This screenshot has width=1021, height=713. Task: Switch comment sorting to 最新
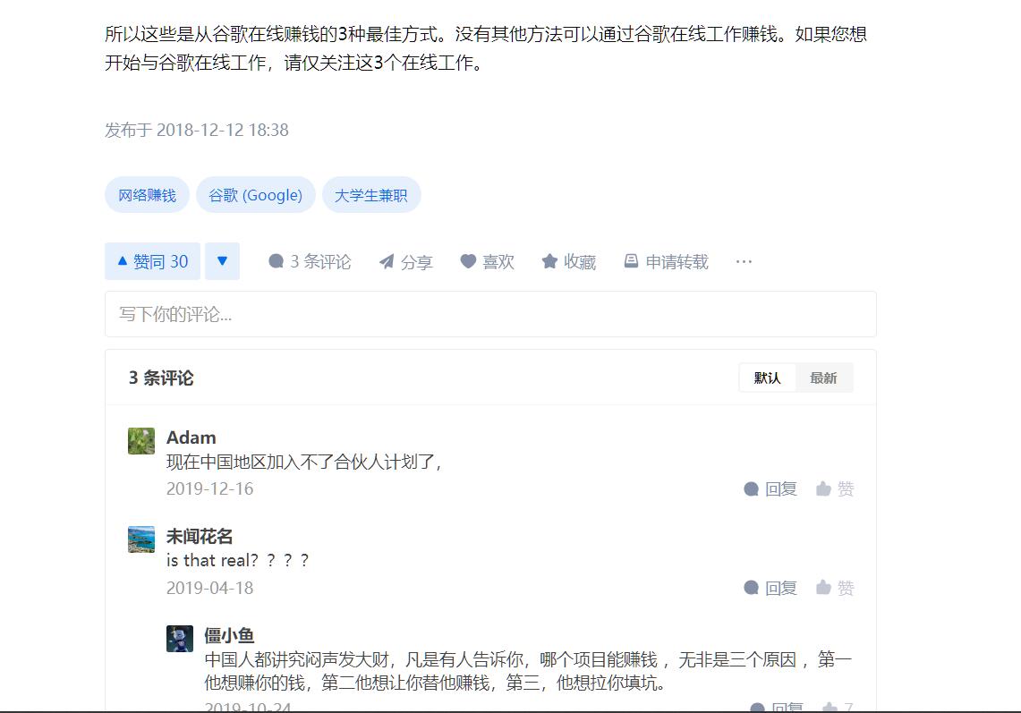point(823,378)
